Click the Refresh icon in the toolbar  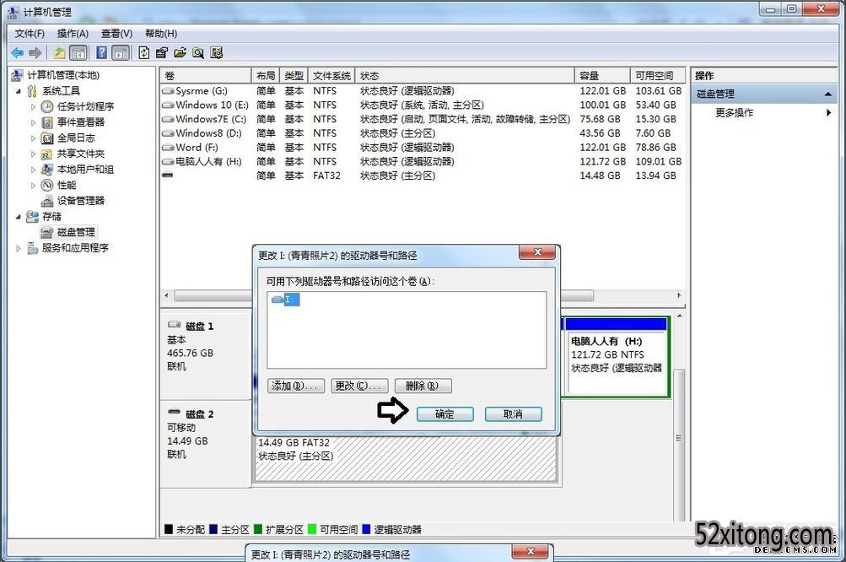pyautogui.click(x=144, y=53)
